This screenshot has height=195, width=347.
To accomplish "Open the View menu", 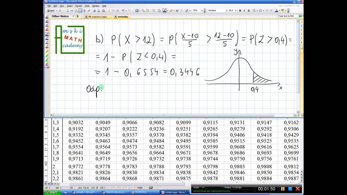I will click(x=62, y=6).
